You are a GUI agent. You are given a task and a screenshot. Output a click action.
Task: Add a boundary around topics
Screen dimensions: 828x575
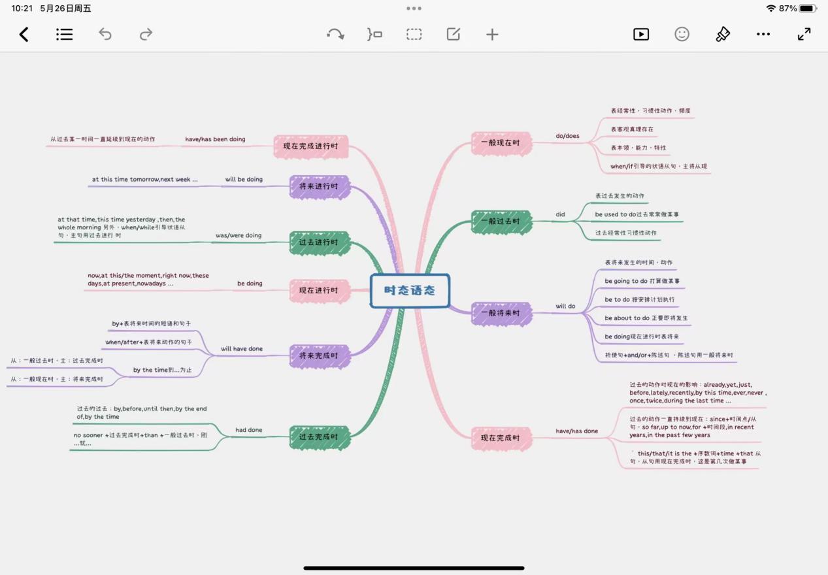(x=414, y=35)
